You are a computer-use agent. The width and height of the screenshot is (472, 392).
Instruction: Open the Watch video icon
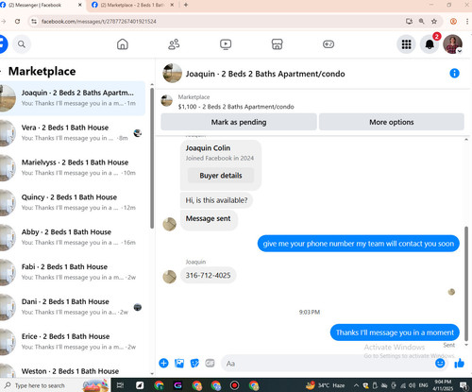pos(226,44)
